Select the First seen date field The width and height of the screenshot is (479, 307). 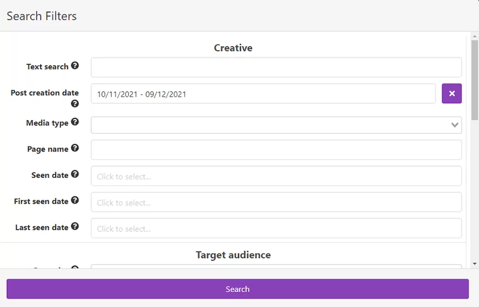(x=276, y=202)
